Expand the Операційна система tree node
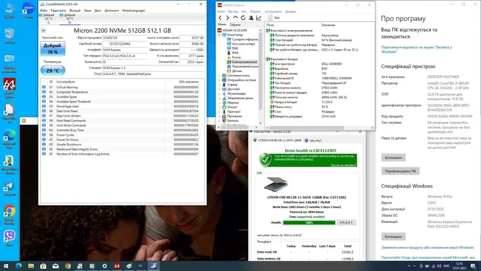Viewport: 481px width, 271px height. click(219, 80)
